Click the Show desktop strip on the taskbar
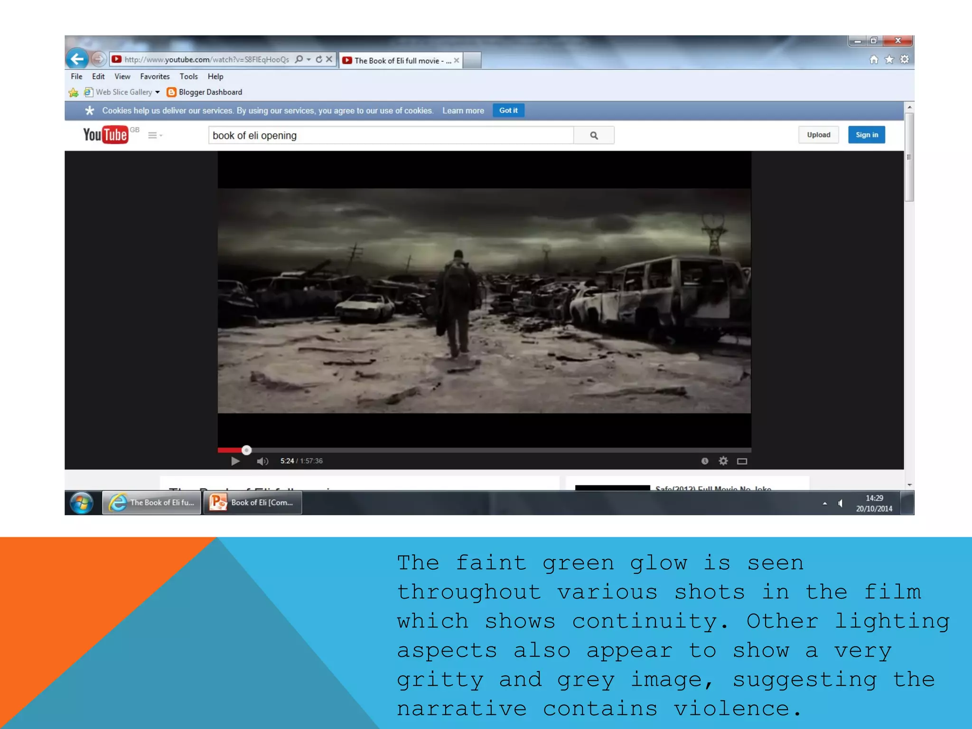The width and height of the screenshot is (972, 729). click(x=907, y=503)
